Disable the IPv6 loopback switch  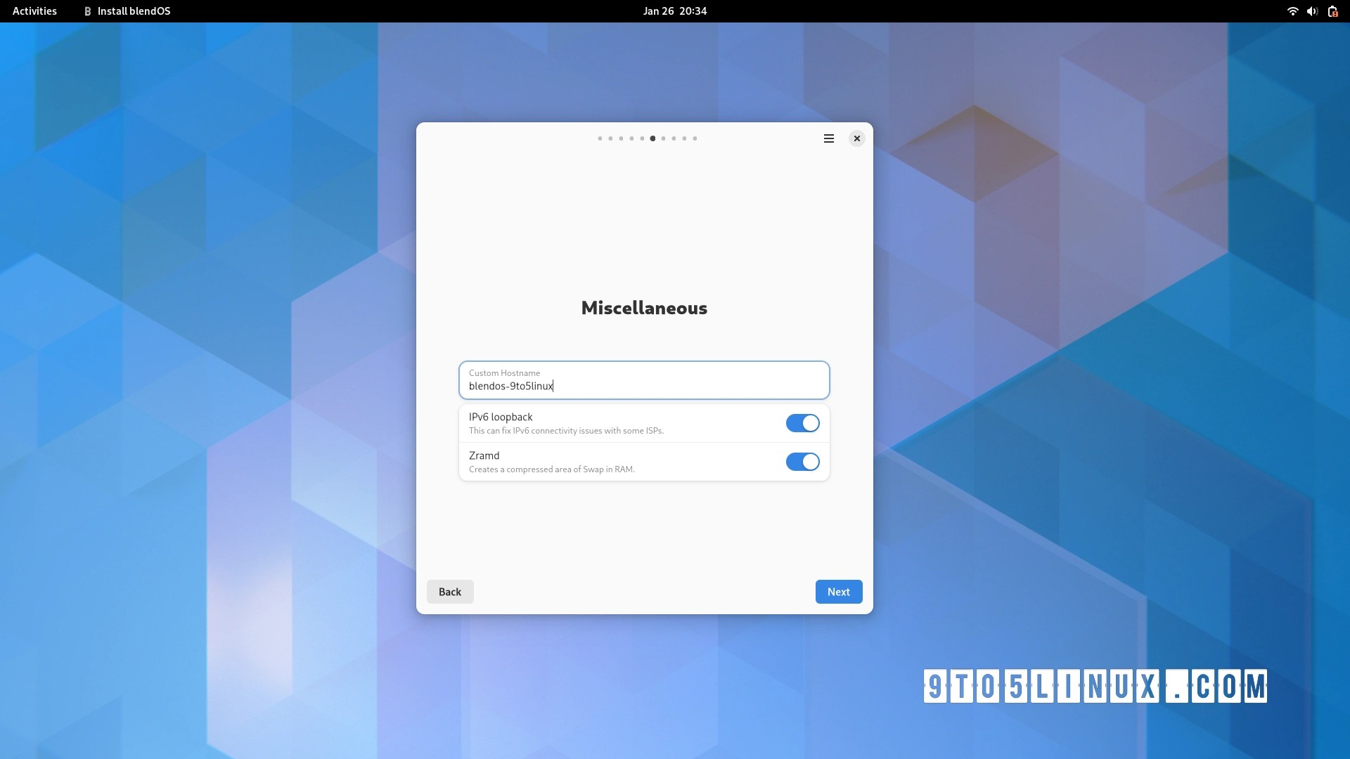click(x=802, y=423)
